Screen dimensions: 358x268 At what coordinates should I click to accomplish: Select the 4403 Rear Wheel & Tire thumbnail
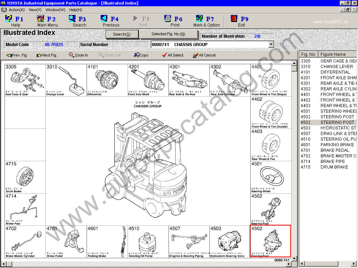click(271, 145)
